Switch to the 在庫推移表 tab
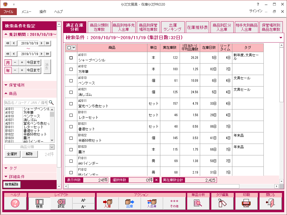Image resolution: width=287 pixels, height=215 pixels. tap(198, 27)
